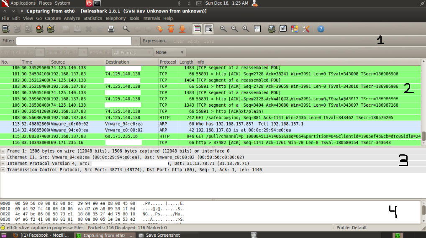The height and width of the screenshot is (238, 426).
Task: Select packet 115 HTTP GET /pull row
Action: point(210,136)
